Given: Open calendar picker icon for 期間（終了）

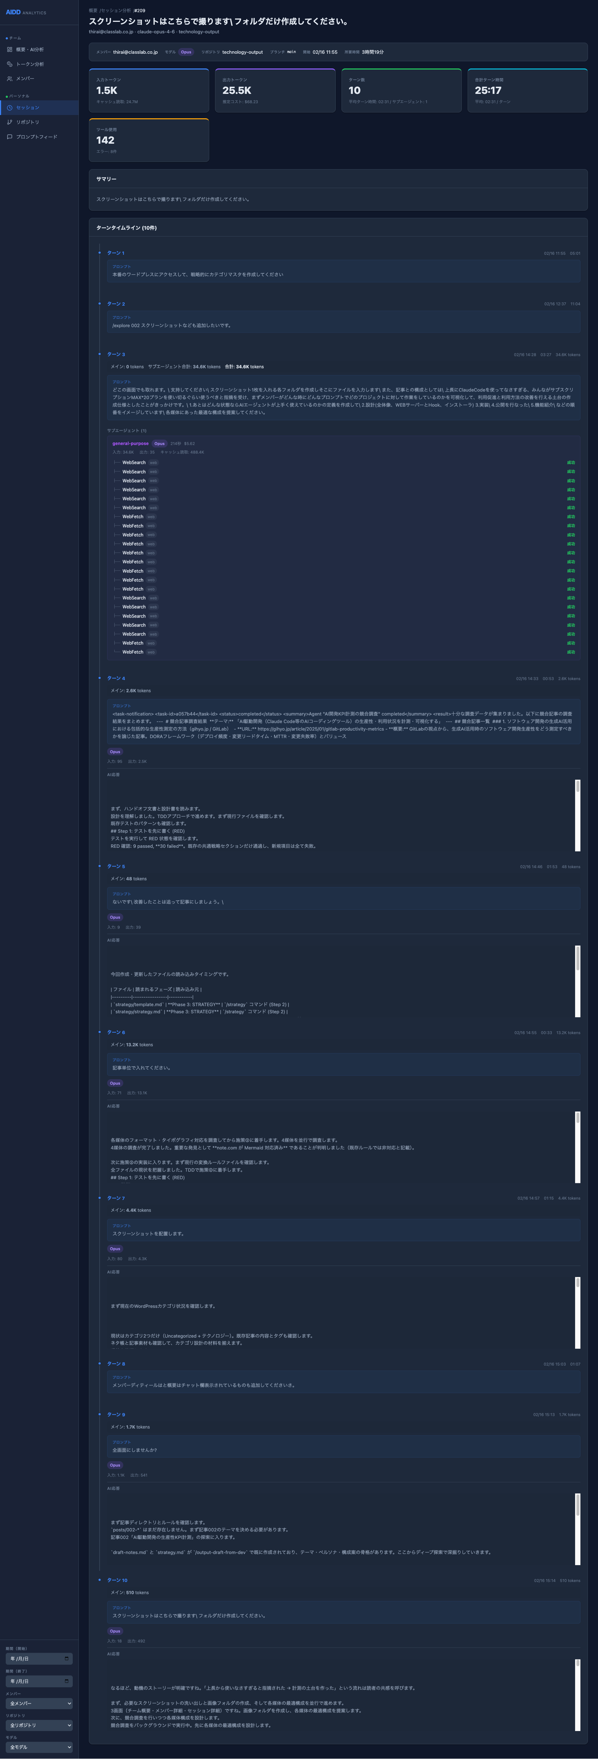Looking at the screenshot, I should click(x=66, y=1681).
